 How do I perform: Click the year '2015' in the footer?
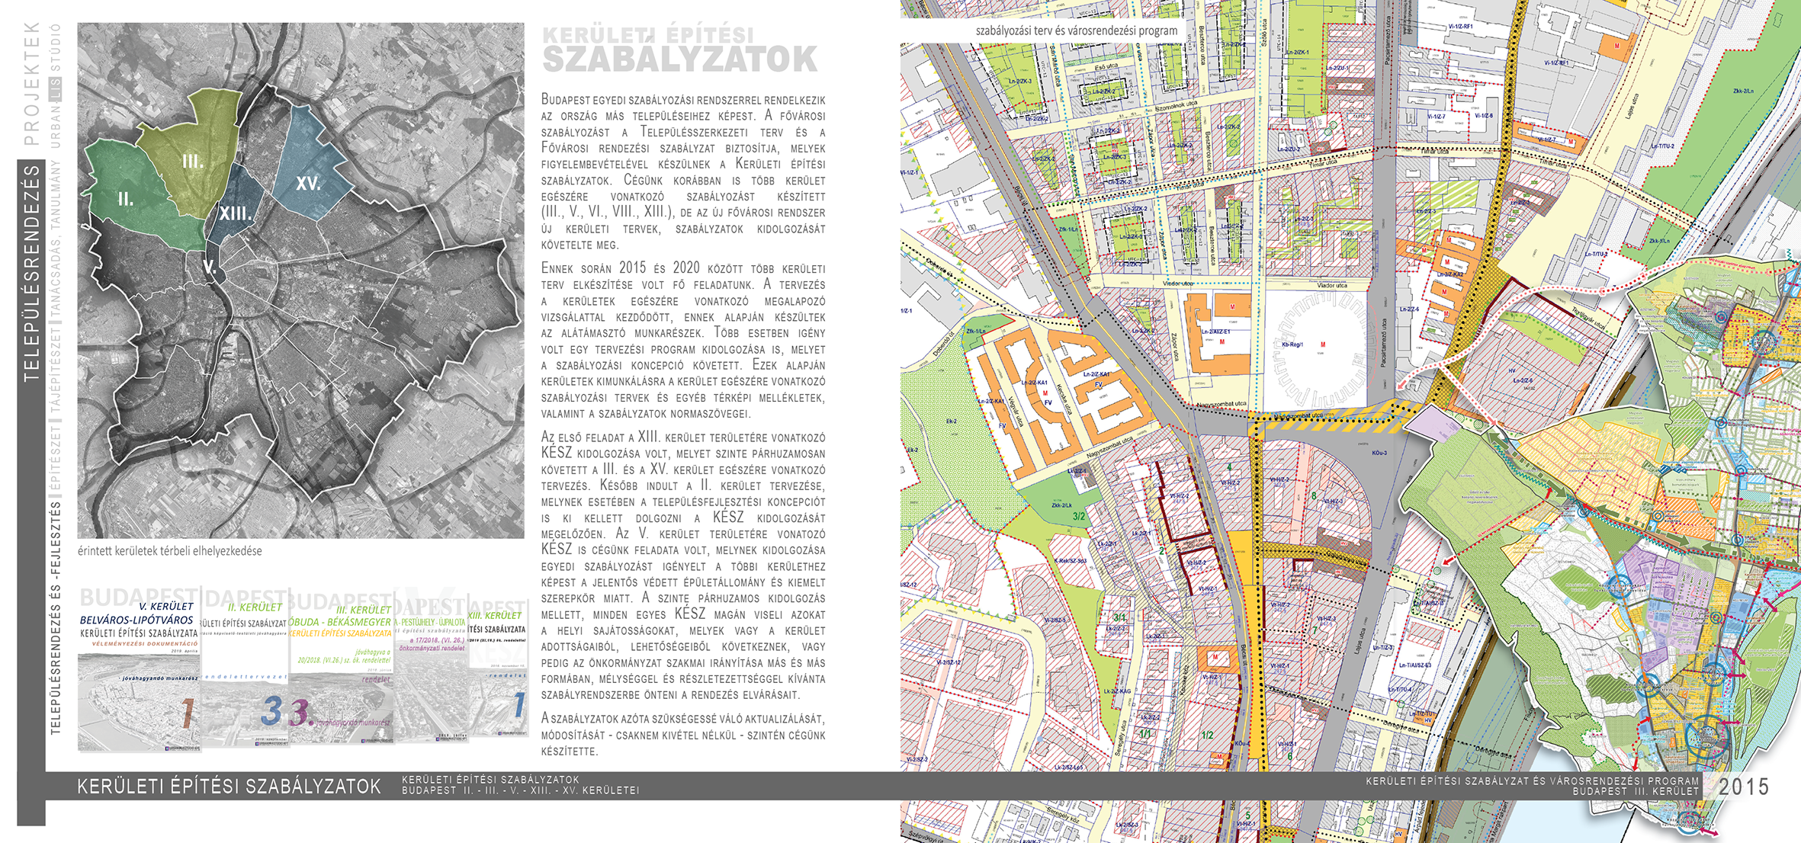(1745, 787)
